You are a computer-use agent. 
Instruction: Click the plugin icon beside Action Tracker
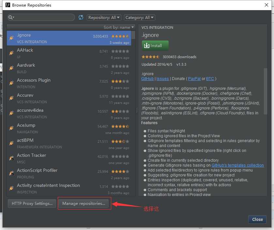click(11, 158)
